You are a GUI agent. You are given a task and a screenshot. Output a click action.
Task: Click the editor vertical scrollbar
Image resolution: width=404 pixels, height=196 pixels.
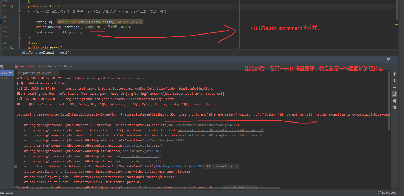(397, 10)
